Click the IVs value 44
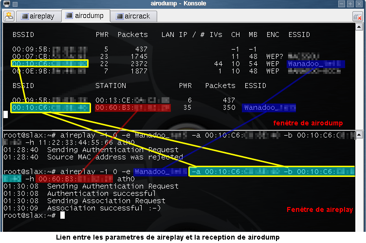The width and height of the screenshot is (366, 243). 218,64
